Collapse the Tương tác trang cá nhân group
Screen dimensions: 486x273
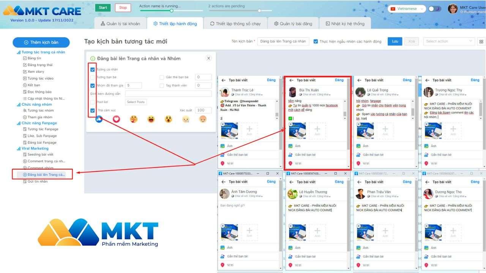point(41,52)
